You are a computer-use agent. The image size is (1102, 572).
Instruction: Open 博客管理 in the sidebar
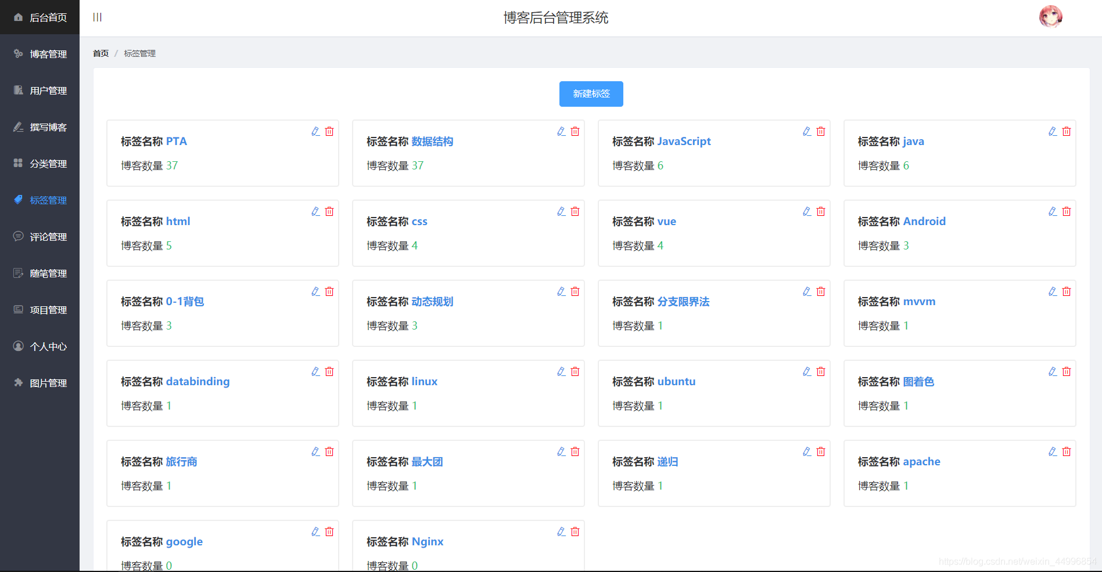40,54
